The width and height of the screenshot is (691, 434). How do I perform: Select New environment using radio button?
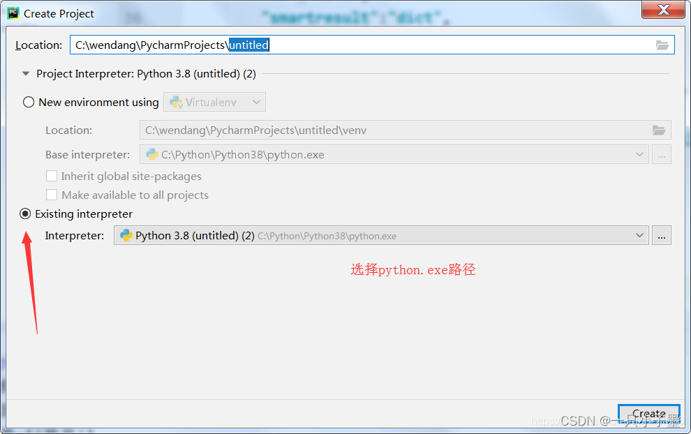[29, 103]
